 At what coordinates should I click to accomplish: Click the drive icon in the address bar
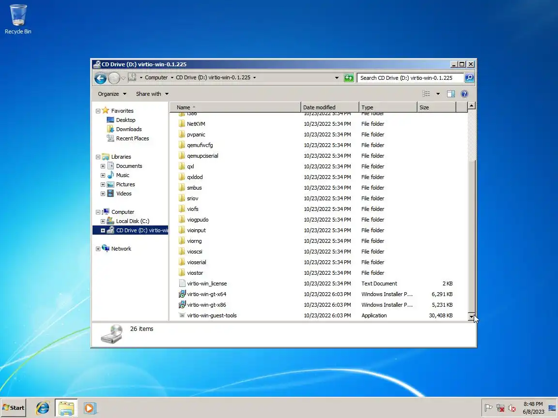point(132,77)
